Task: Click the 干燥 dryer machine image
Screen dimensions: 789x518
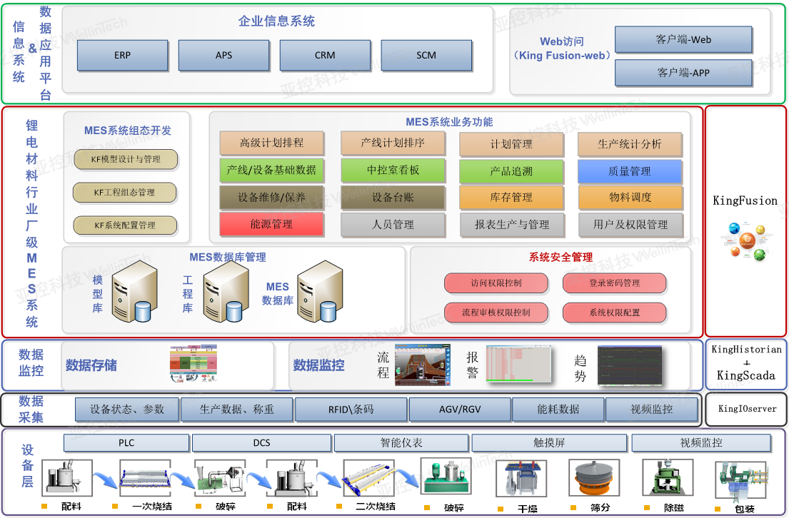Action: [521, 478]
